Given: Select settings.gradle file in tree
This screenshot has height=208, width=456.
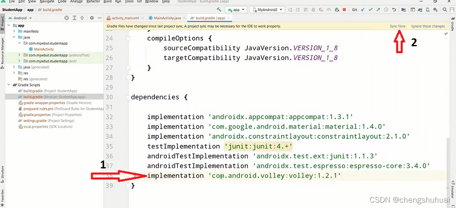Looking at the screenshot, I should point(46,121).
